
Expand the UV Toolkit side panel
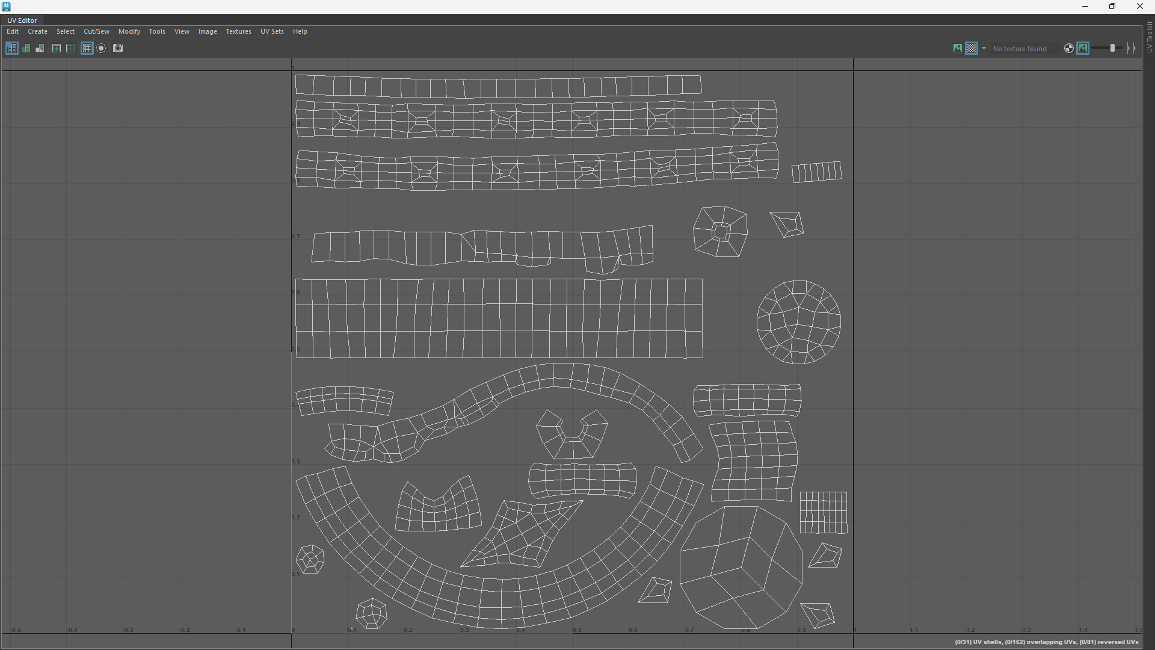click(x=1149, y=36)
